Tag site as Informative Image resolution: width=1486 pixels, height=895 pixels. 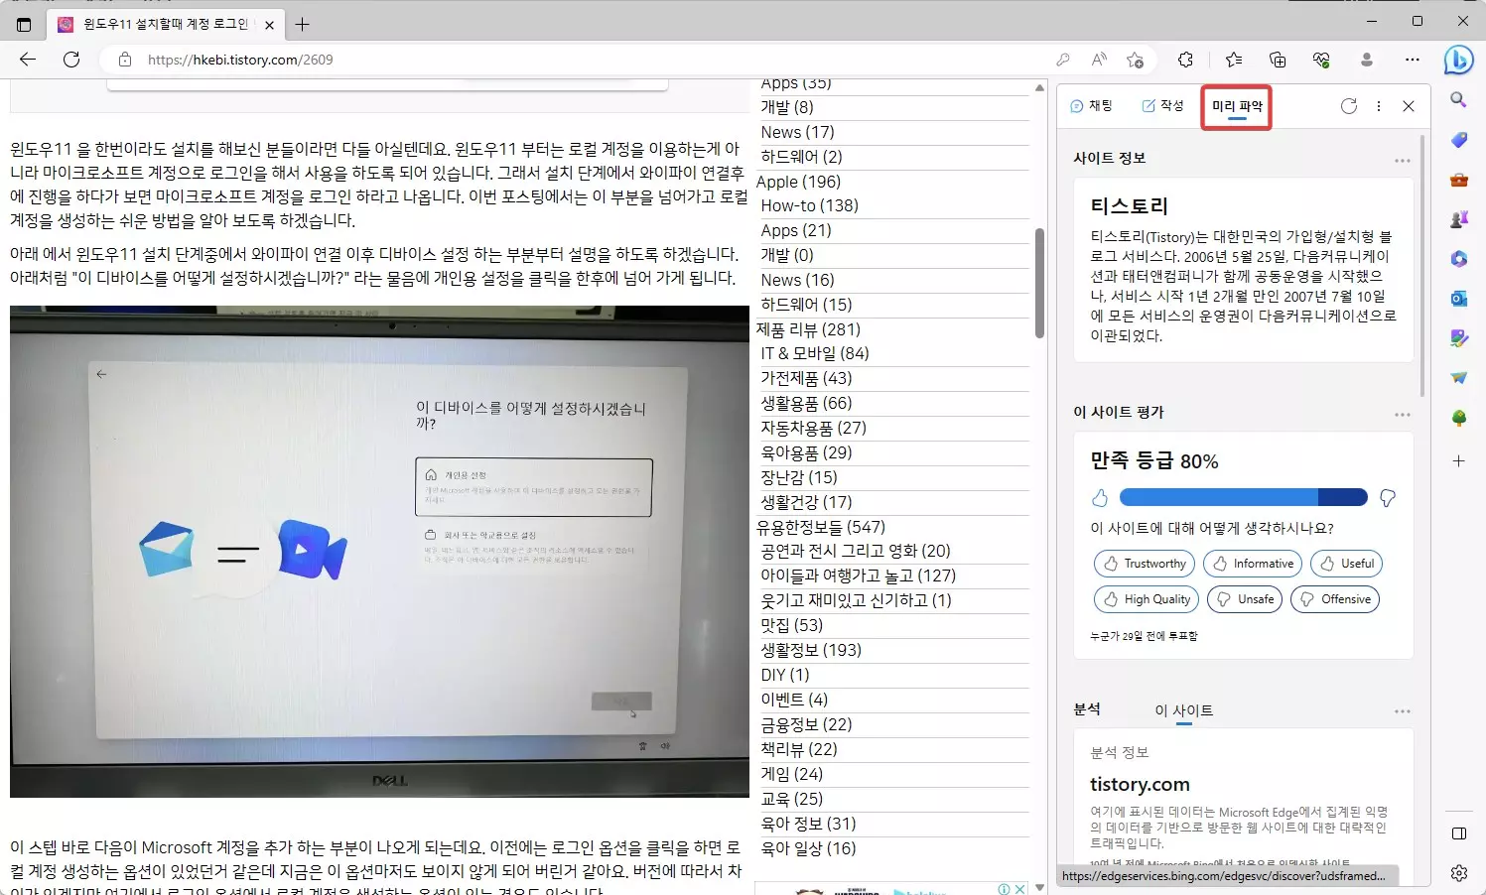(x=1253, y=564)
